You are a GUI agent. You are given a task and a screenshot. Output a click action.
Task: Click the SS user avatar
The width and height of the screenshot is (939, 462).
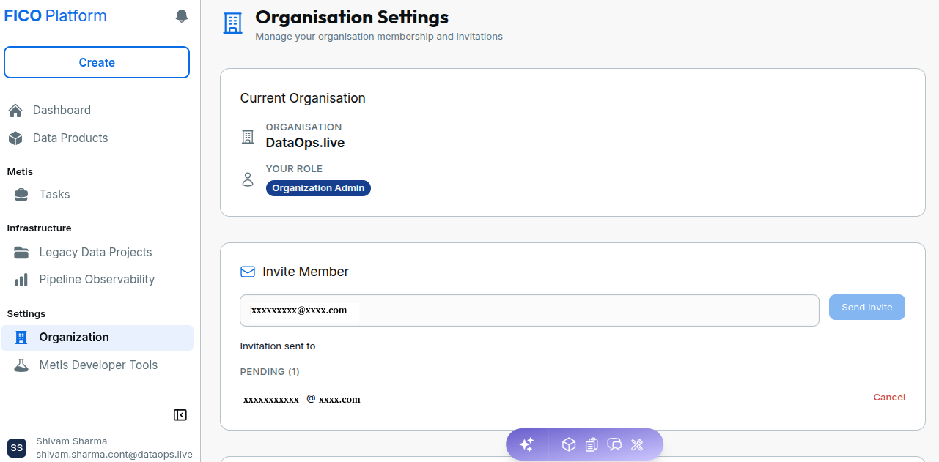pyautogui.click(x=17, y=448)
